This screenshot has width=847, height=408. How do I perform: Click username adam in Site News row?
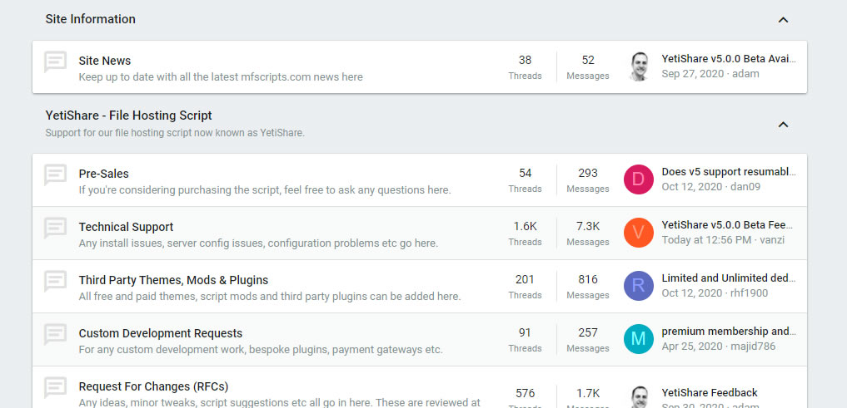click(745, 74)
